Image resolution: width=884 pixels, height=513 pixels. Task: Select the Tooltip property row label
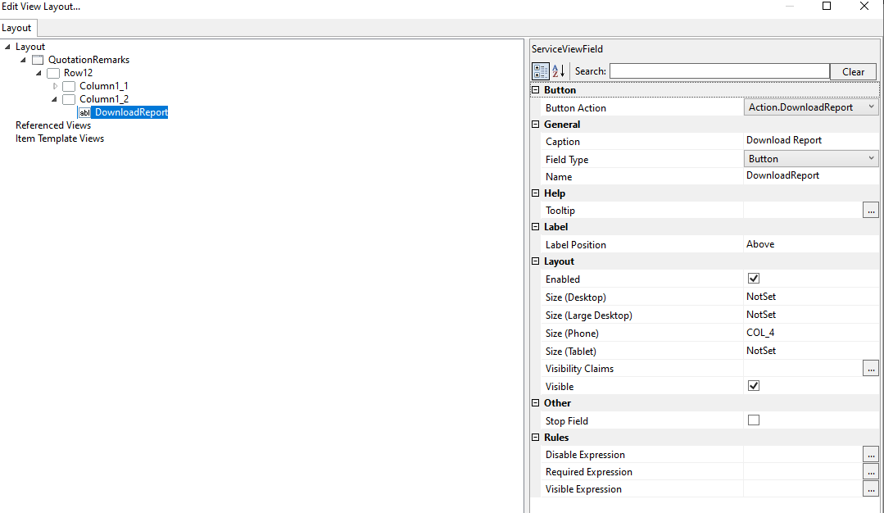(560, 211)
